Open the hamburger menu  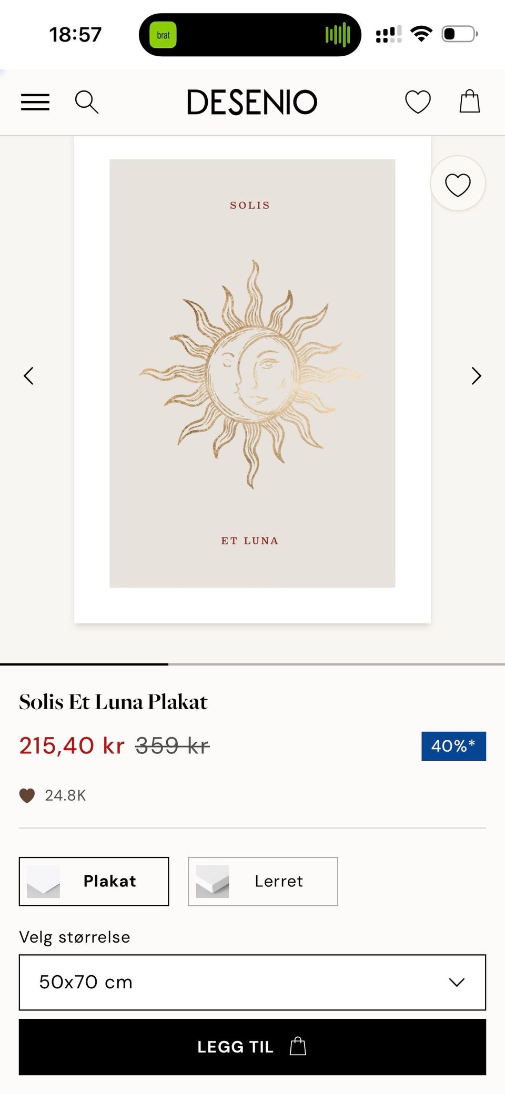pyautogui.click(x=35, y=102)
